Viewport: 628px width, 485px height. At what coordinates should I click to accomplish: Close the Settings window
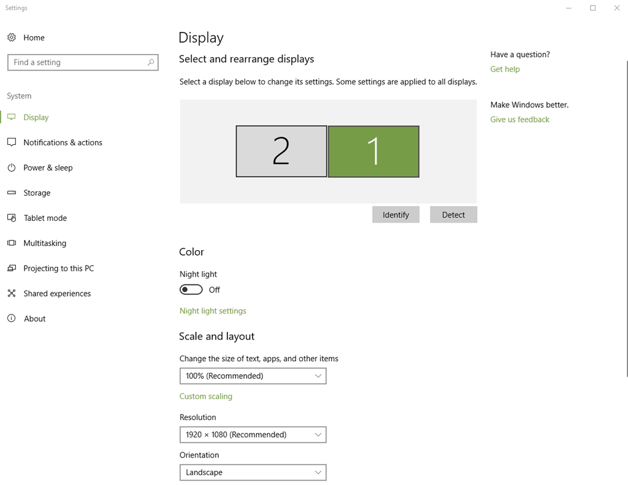click(617, 8)
